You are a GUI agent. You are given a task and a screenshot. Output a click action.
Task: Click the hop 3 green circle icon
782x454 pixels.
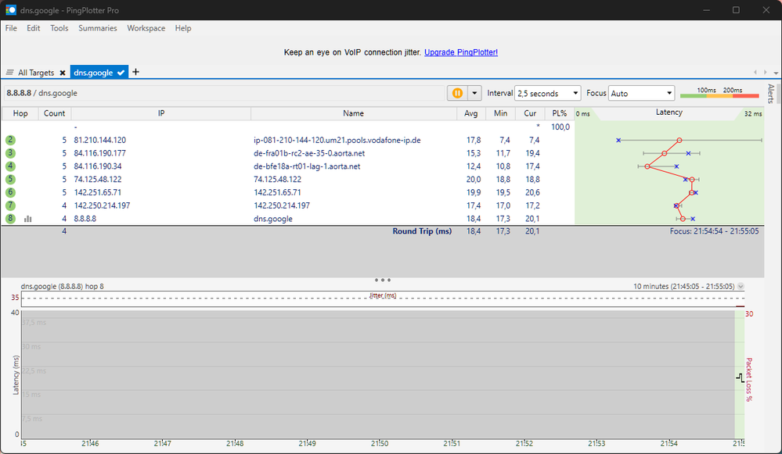pyautogui.click(x=10, y=153)
